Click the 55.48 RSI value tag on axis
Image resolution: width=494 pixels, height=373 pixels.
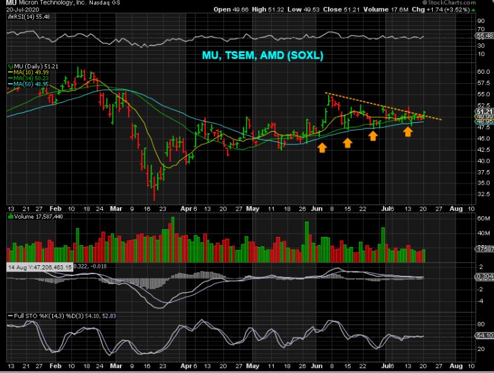485,36
